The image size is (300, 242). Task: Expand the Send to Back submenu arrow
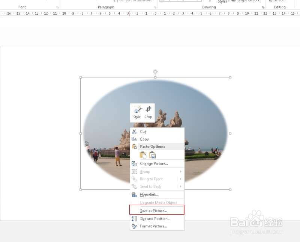(x=180, y=186)
